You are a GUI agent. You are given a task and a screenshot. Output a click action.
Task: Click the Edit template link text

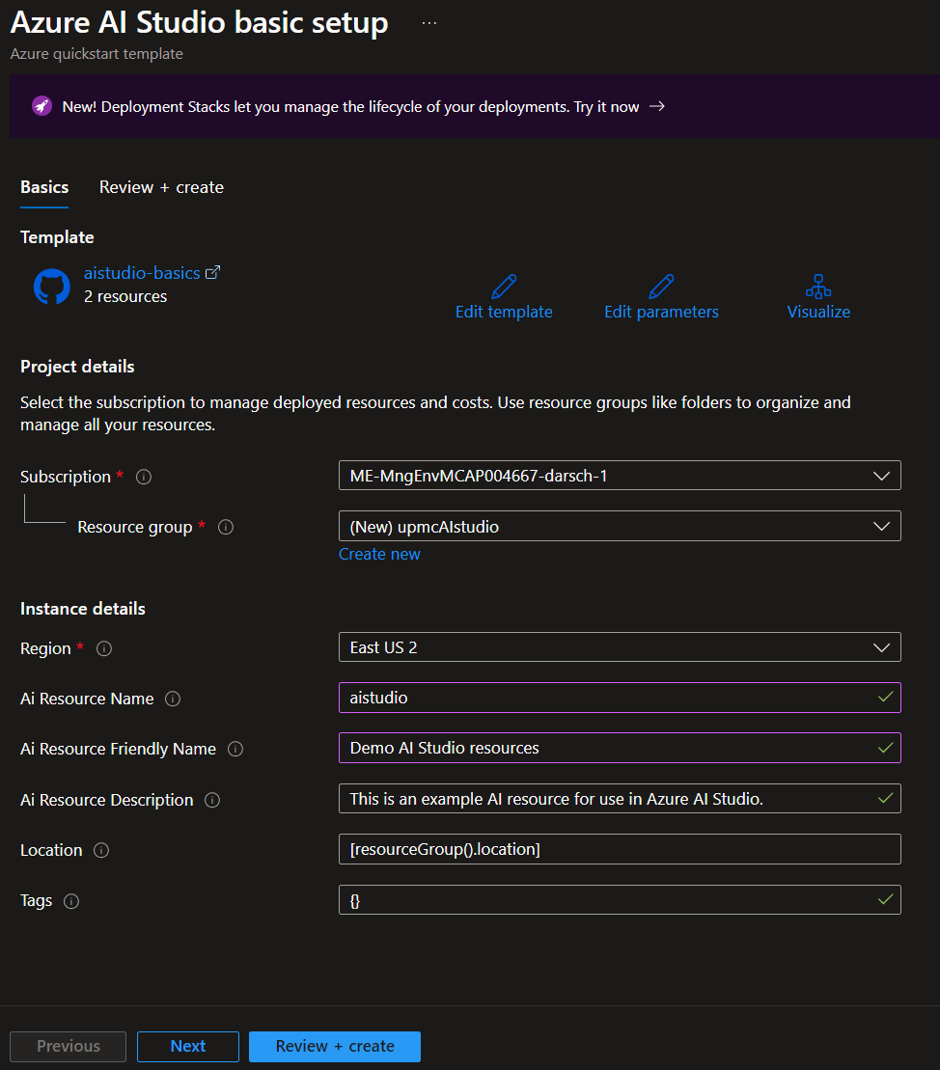(504, 312)
